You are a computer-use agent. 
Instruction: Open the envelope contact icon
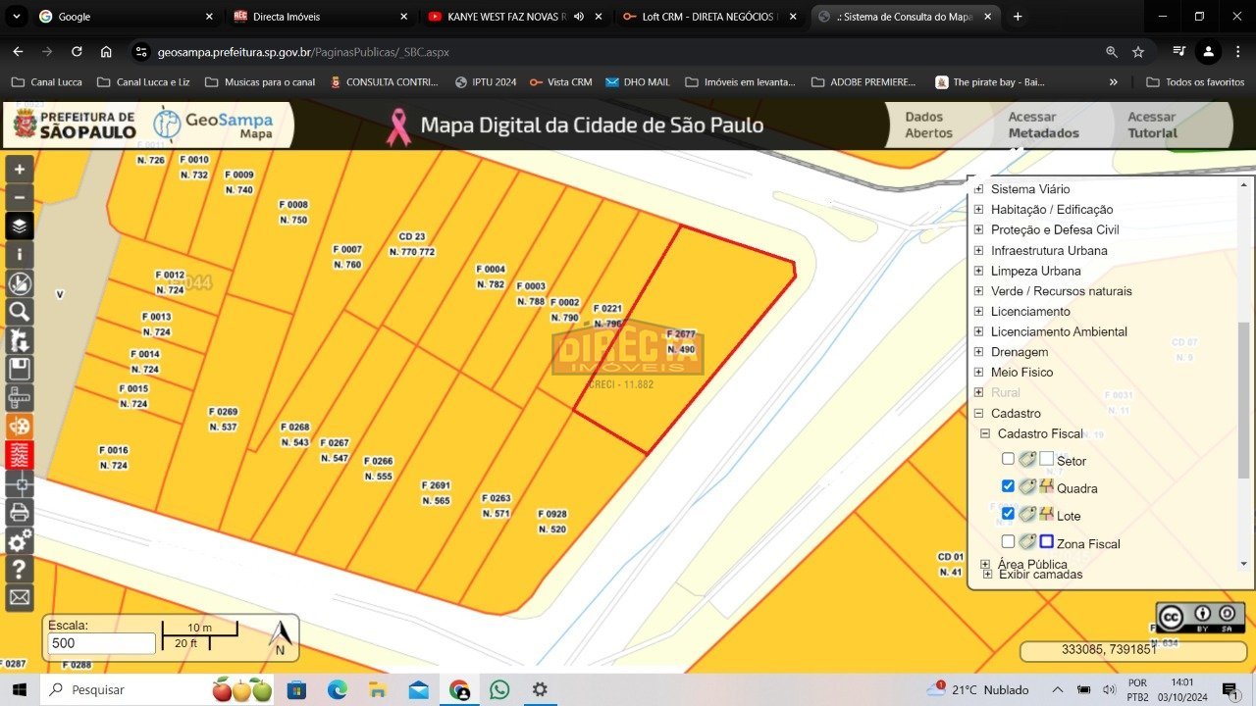coord(20,596)
